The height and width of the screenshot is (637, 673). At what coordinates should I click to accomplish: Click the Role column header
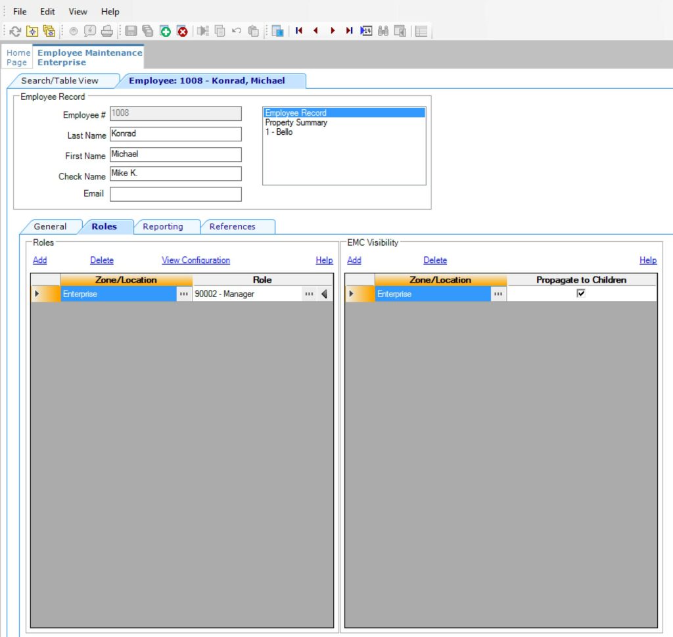tap(262, 280)
